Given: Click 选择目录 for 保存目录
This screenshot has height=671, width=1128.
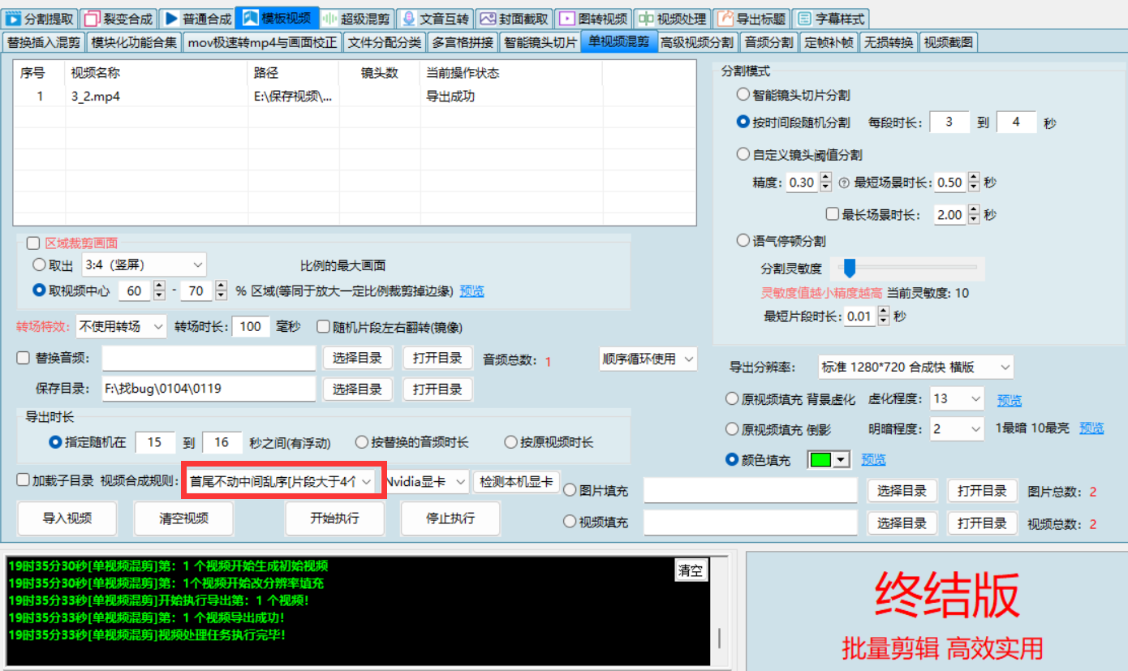Looking at the screenshot, I should coord(358,389).
